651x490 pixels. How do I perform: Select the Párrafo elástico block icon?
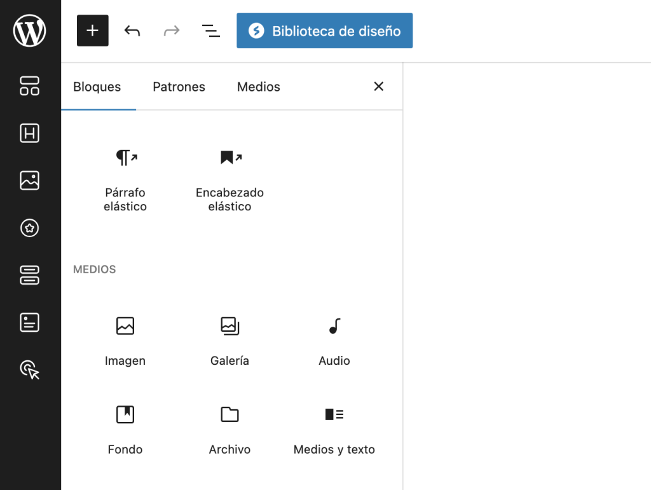[x=125, y=158]
